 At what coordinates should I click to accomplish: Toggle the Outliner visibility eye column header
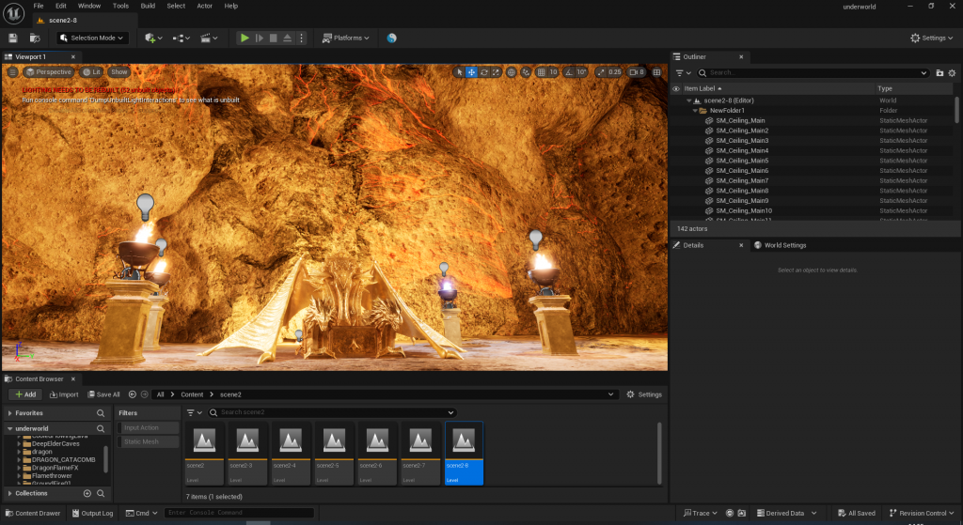point(676,88)
